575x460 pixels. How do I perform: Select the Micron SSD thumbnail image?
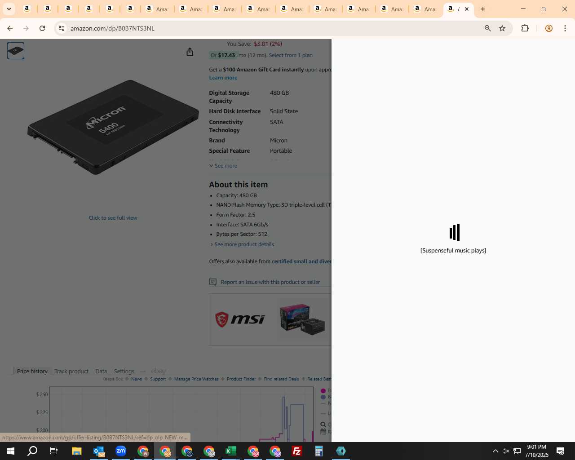tap(16, 51)
